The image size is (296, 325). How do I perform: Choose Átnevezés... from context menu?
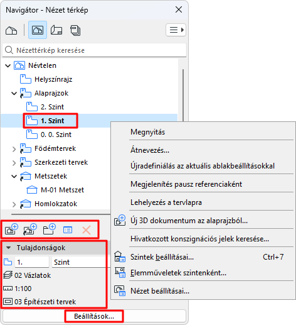(150, 150)
